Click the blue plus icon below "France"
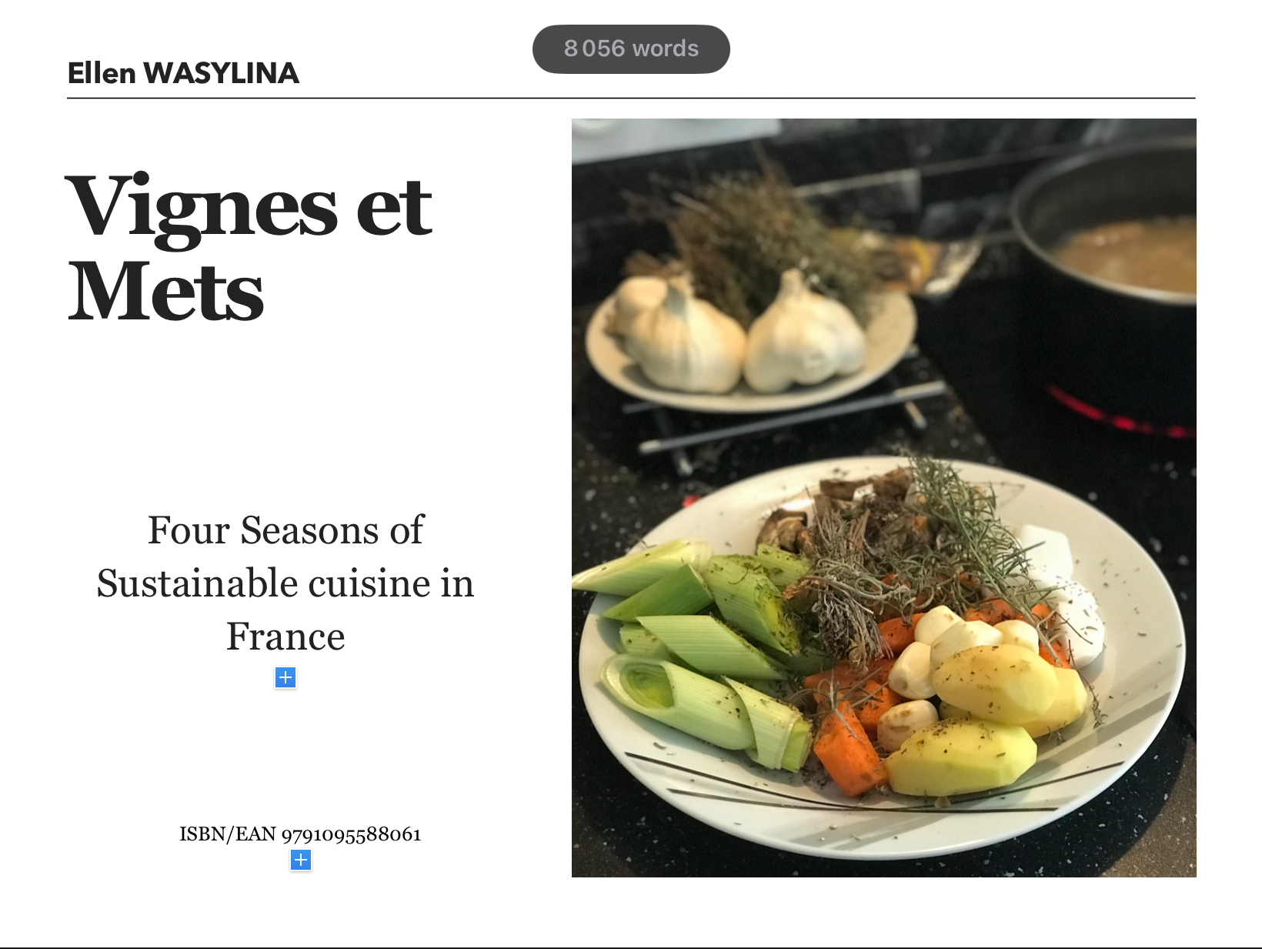Viewport: 1262px width, 949px height. (285, 677)
